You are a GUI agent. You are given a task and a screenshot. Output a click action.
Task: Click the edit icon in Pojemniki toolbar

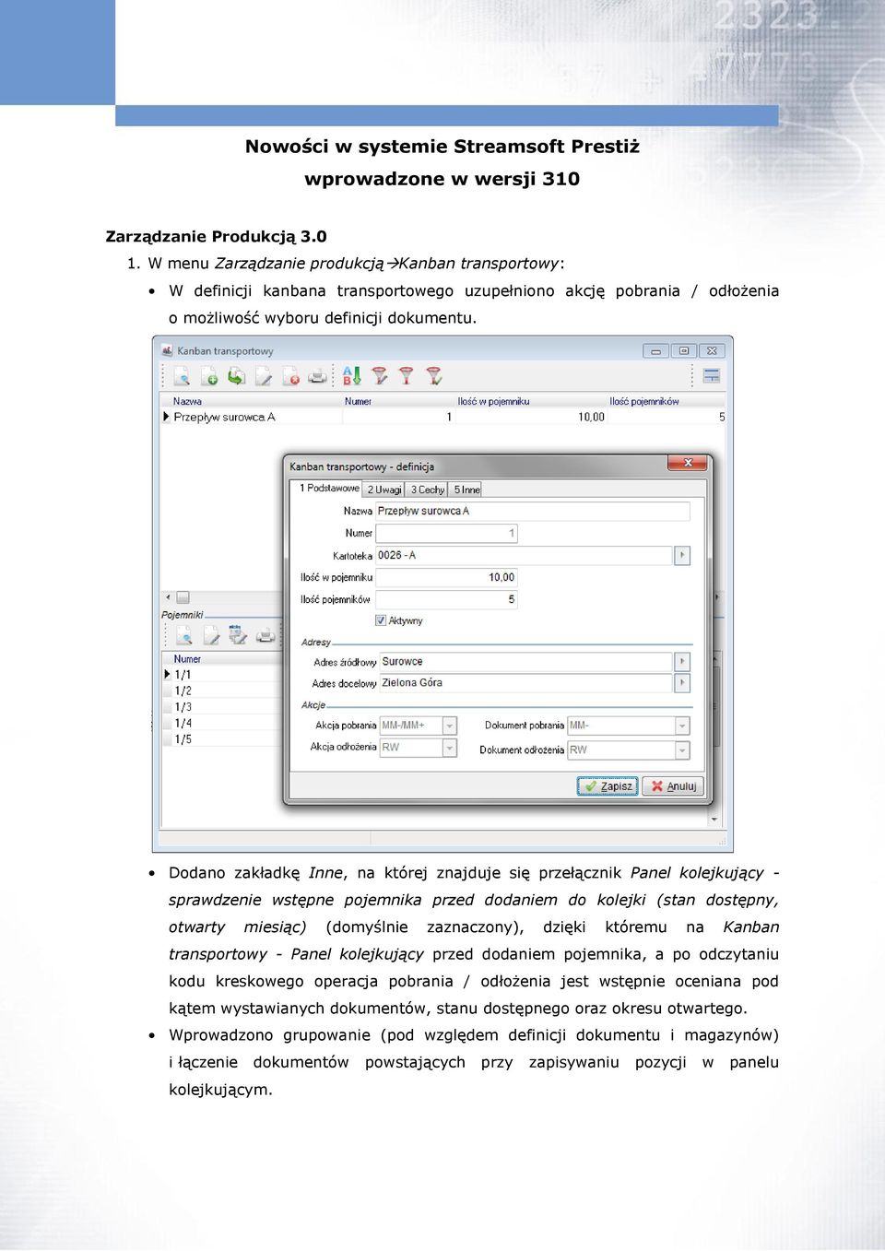click(x=211, y=635)
